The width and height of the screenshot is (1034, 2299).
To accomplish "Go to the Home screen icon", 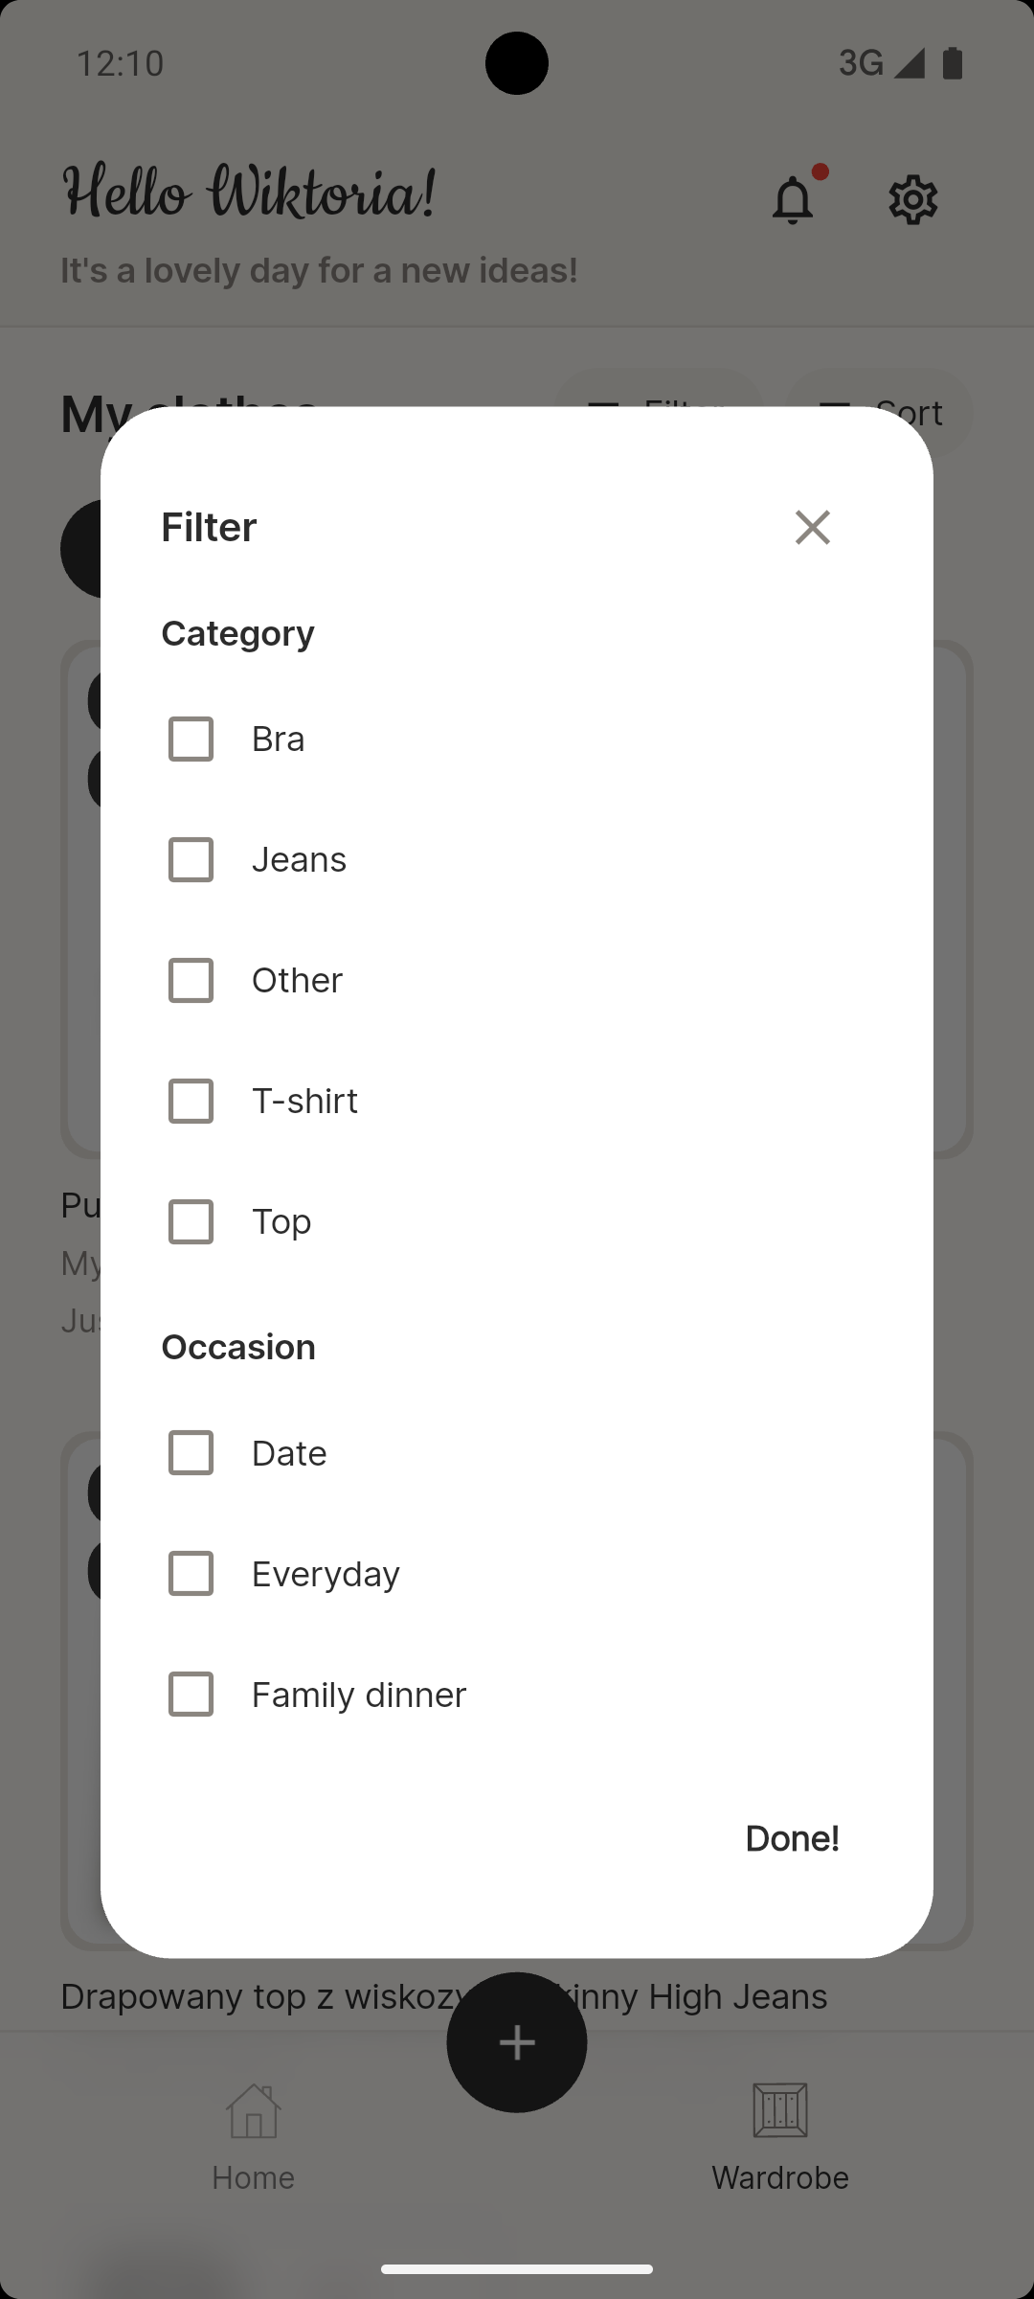I will [x=253, y=2111].
